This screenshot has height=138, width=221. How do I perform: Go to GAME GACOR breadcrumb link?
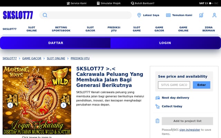point(32,58)
